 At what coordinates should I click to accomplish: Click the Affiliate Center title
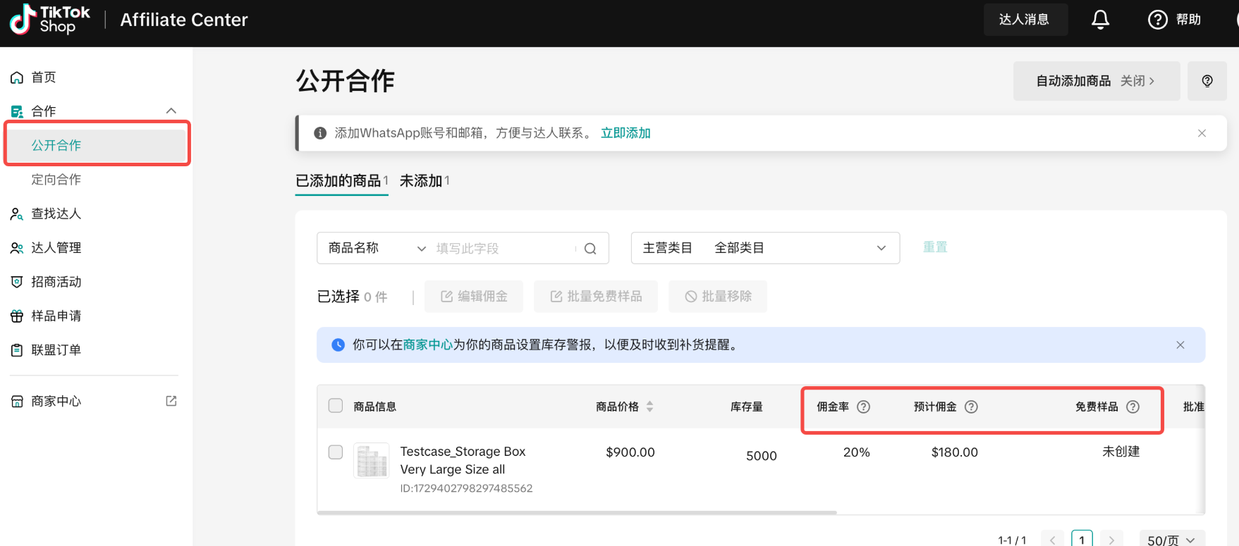184,20
